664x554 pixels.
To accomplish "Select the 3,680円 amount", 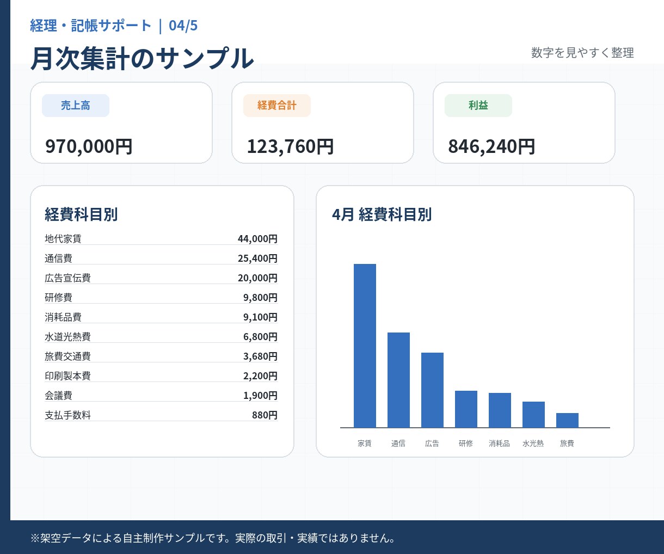I will tap(260, 356).
